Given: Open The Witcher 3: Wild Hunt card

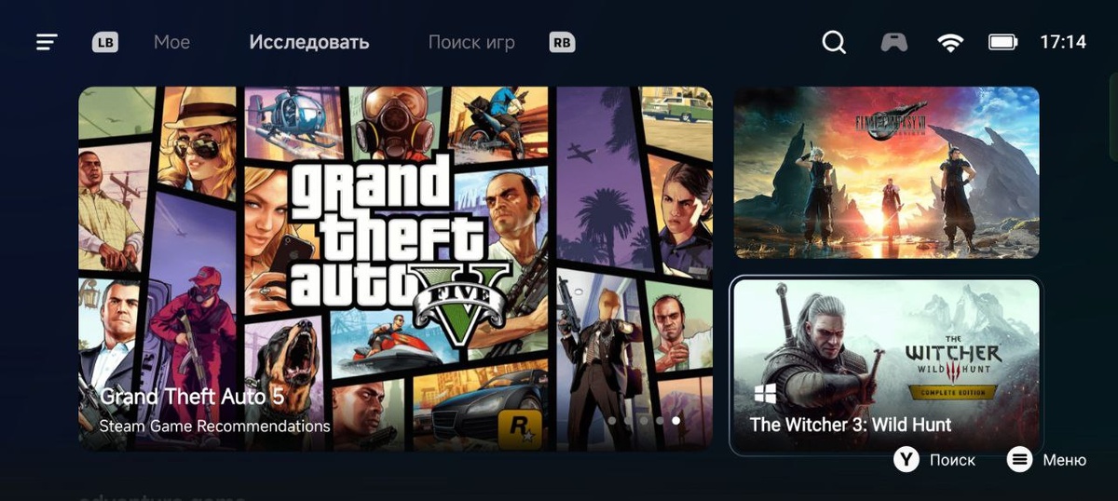Looking at the screenshot, I should [x=886, y=366].
